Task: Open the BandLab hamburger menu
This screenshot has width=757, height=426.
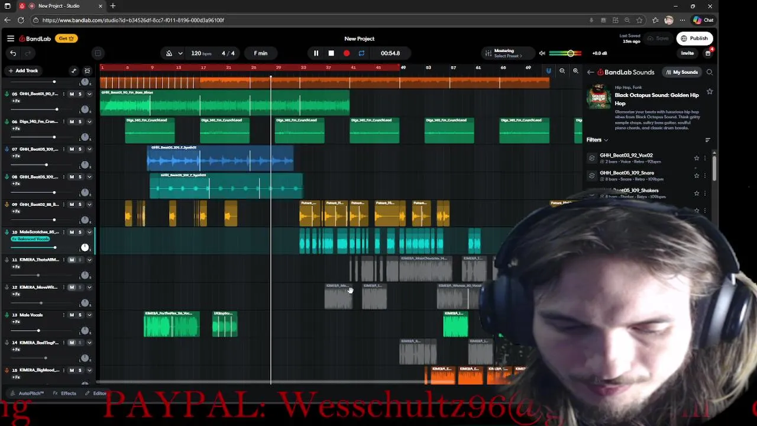Action: click(x=11, y=38)
